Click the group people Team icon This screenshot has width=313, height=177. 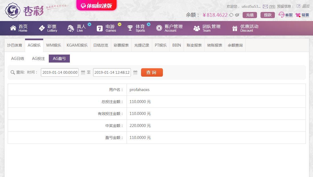tap(196, 28)
